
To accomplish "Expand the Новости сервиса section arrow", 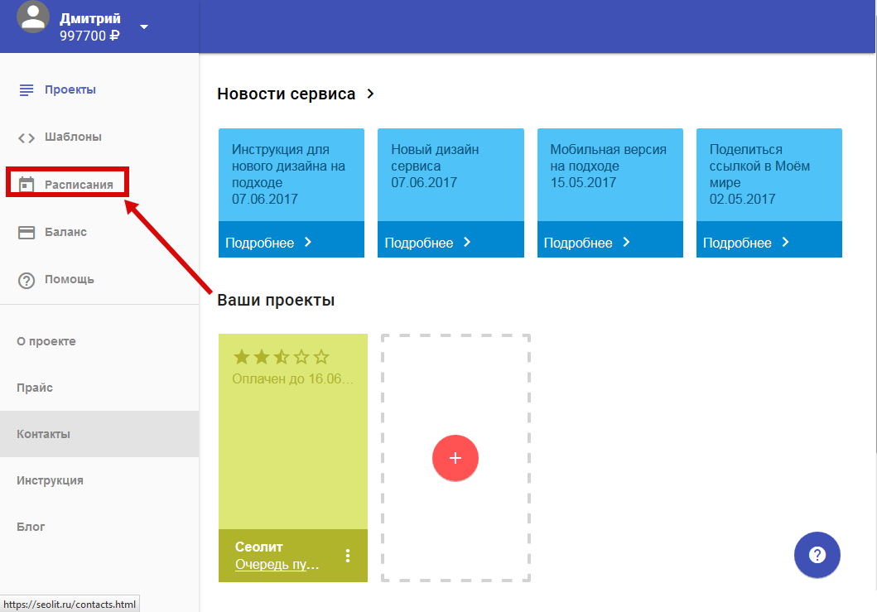I will click(370, 94).
